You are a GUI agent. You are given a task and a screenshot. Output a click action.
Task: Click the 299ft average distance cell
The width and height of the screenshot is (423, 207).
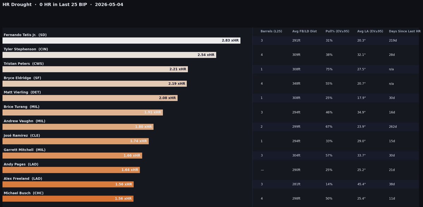(x=296, y=127)
